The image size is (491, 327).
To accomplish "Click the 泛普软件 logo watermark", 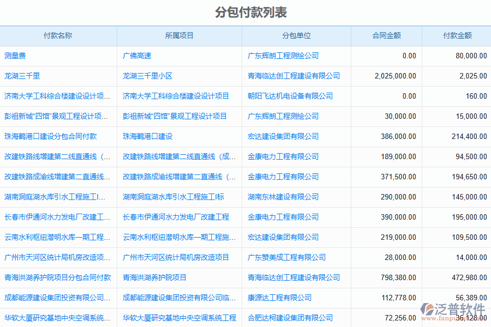I will (x=452, y=311).
